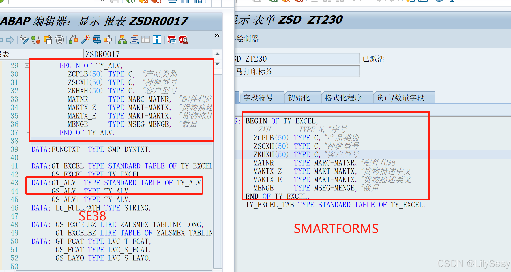This screenshot has height=272, width=511.
Task: Click the ZSDR0017 program name field
Action: point(115,54)
